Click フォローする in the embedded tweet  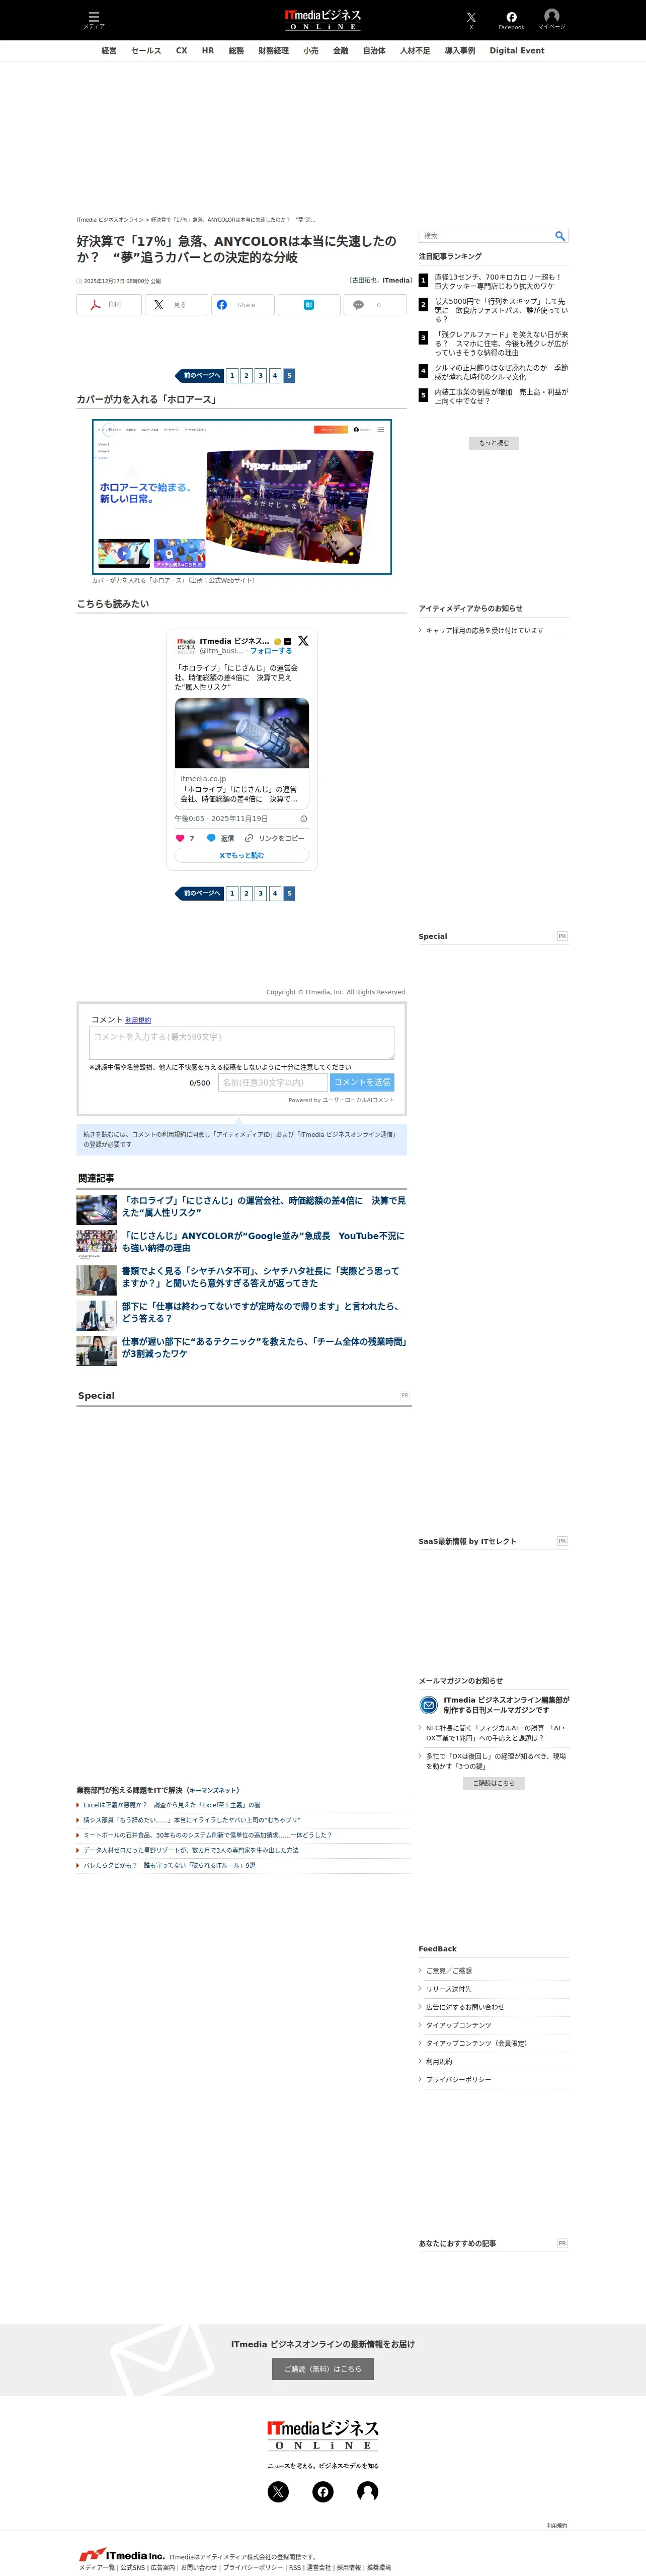(x=272, y=651)
